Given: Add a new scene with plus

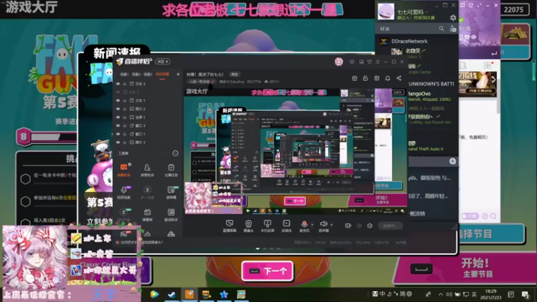Looking at the screenshot, I should (x=178, y=74).
